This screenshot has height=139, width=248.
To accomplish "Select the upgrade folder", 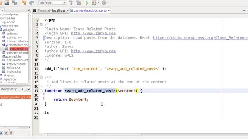I will click(x=10, y=79).
